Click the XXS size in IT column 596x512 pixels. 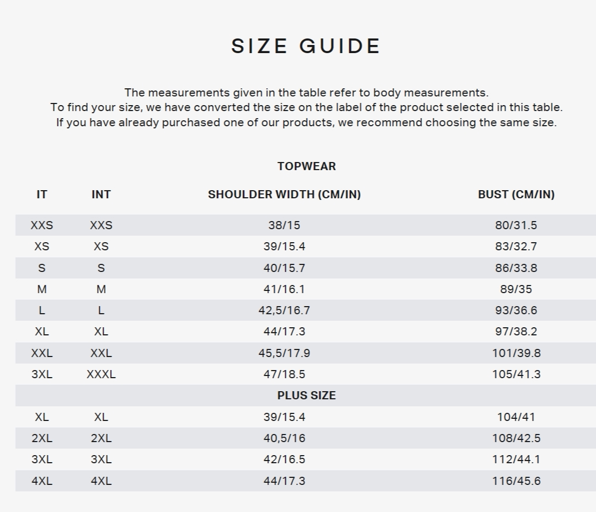[x=42, y=225]
